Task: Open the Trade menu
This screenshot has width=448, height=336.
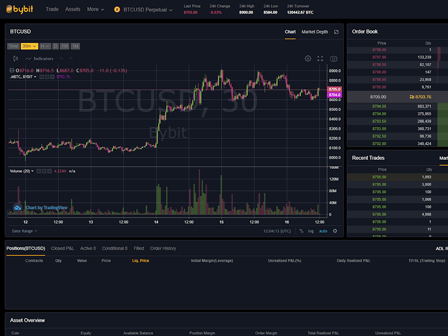Action: tap(52, 9)
